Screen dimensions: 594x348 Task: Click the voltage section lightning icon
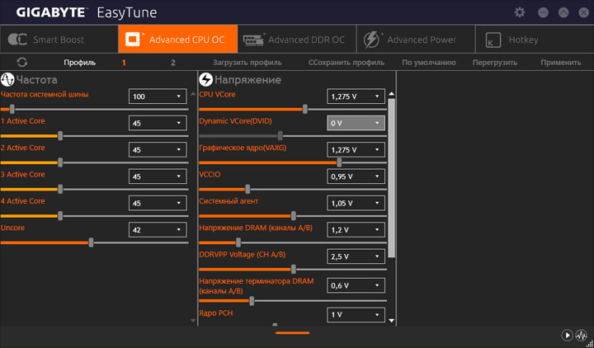tap(205, 80)
